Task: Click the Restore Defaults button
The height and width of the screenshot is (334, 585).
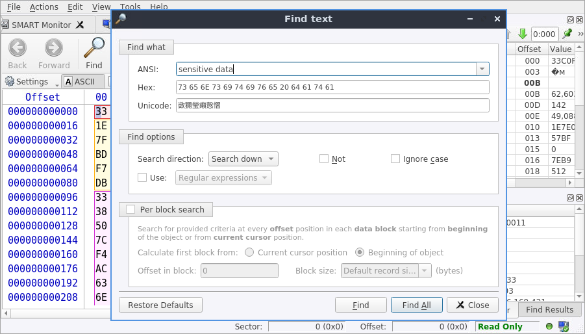Action: [x=160, y=305]
